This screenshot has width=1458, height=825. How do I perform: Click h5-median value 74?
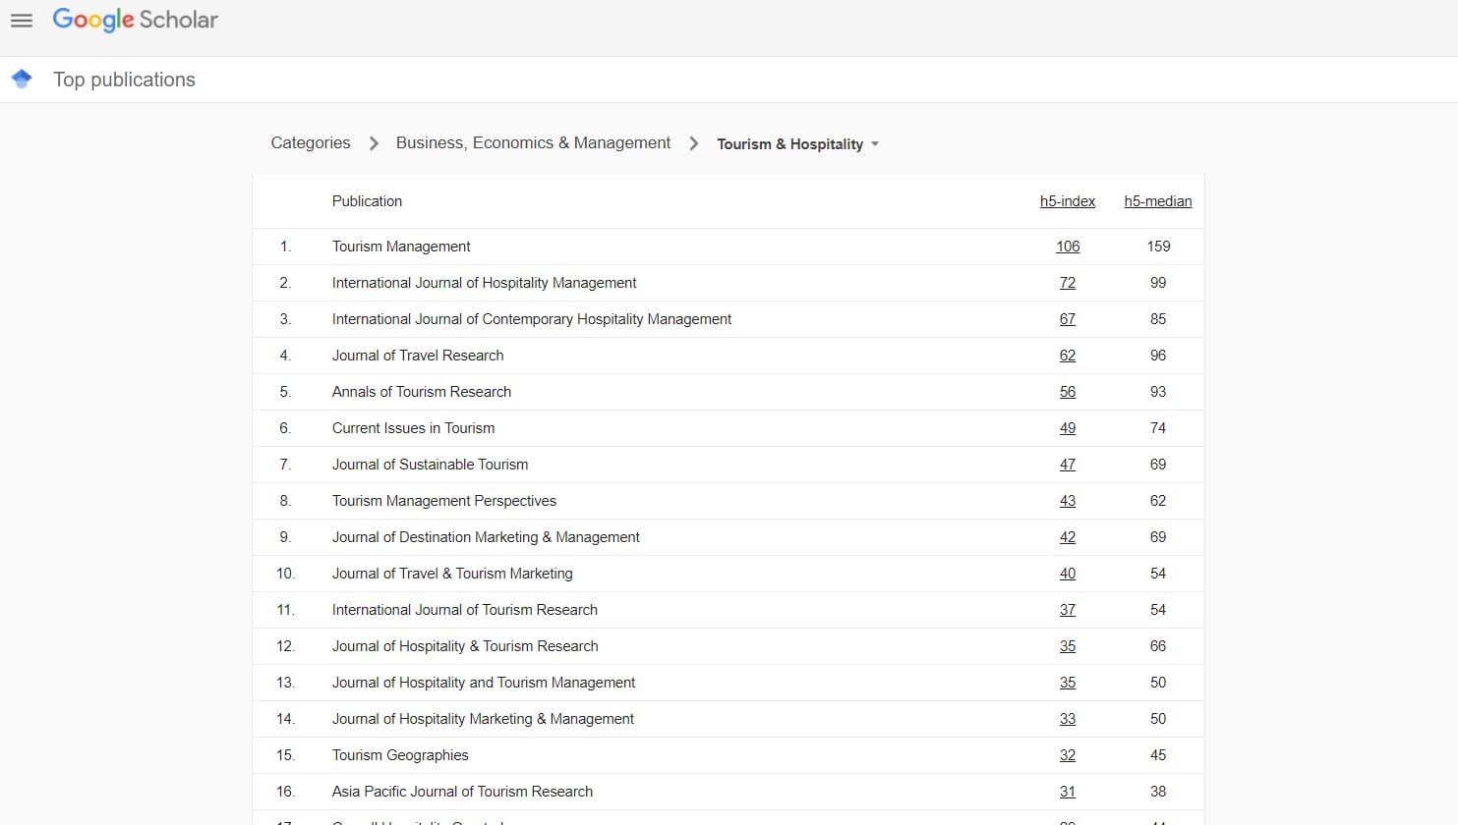[x=1158, y=428]
